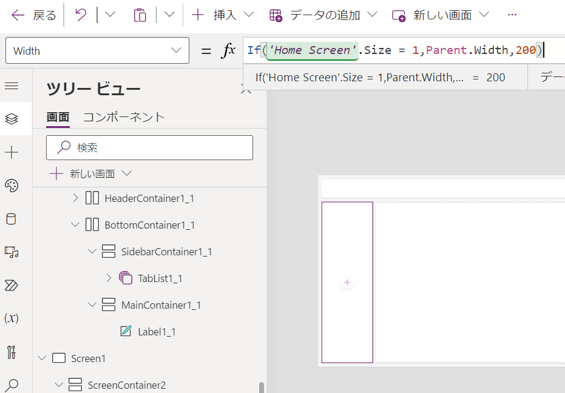Open the Theme palette sidebar icon
This screenshot has width=565, height=393.
(x=12, y=186)
